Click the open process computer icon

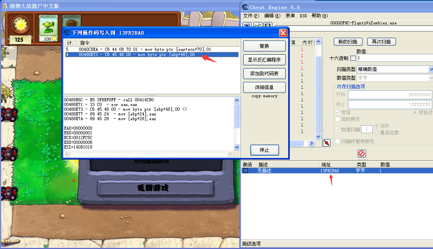(246, 25)
